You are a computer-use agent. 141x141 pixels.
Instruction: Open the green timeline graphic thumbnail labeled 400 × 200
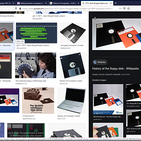pyautogui.click(x=37, y=33)
